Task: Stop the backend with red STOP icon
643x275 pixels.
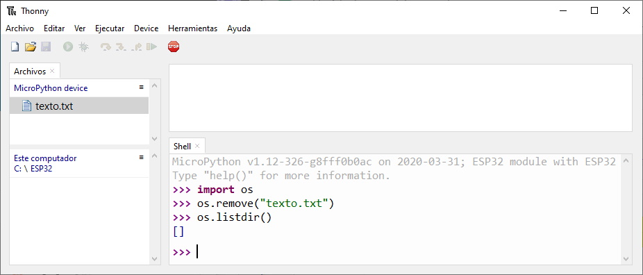Action: coord(174,47)
